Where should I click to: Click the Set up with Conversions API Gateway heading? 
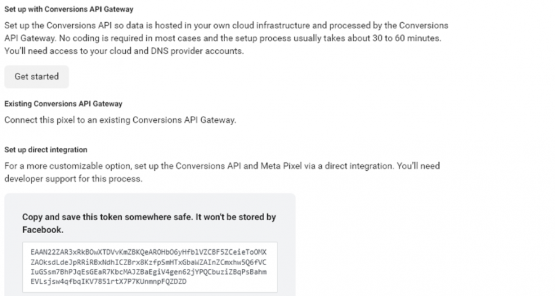point(69,9)
